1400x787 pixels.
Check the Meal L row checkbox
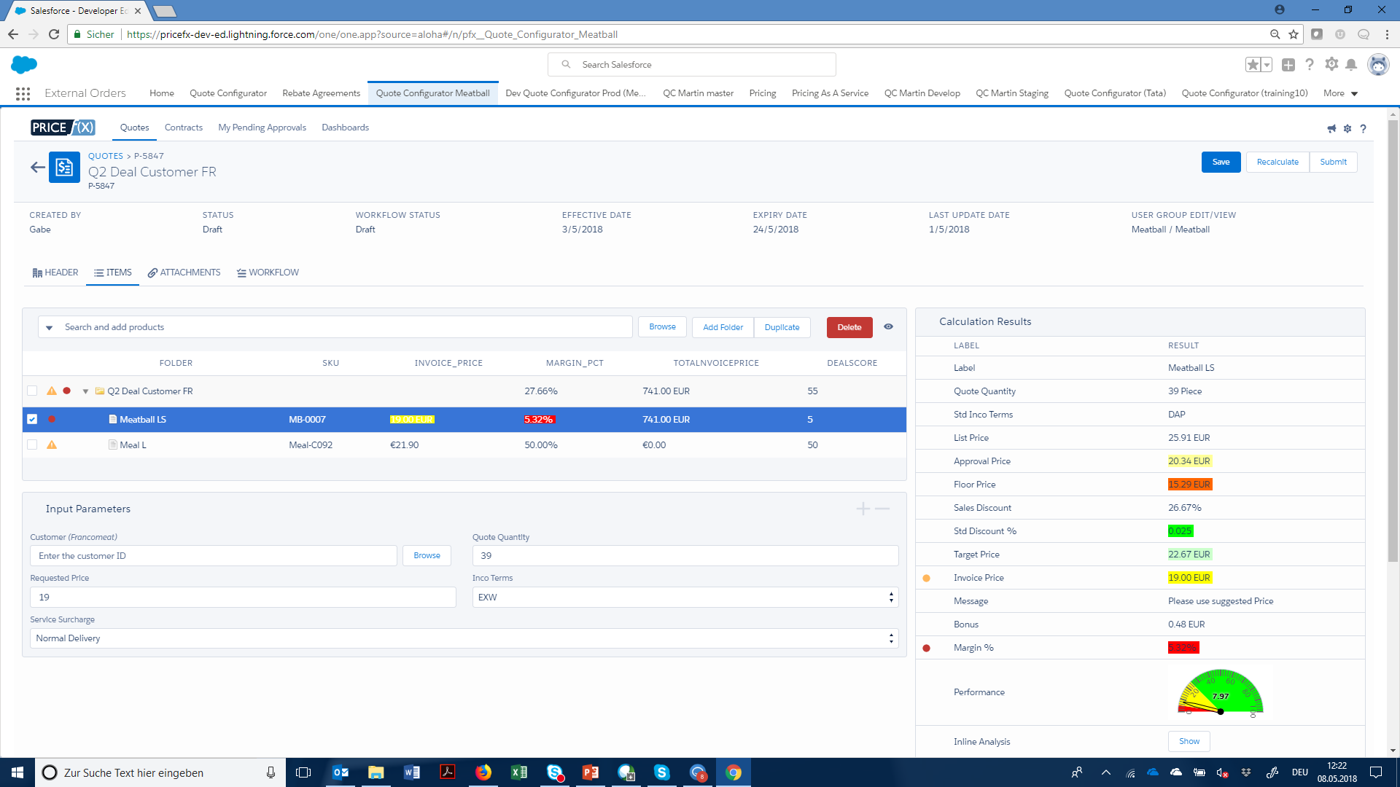pyautogui.click(x=32, y=445)
